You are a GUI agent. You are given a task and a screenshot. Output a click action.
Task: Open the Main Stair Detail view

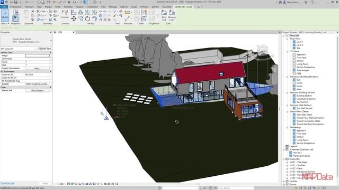(x=304, y=115)
